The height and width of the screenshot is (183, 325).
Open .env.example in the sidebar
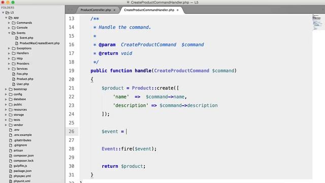[22, 135]
